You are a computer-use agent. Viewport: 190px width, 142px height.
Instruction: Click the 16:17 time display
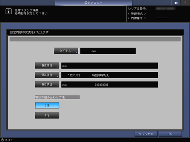(8, 140)
